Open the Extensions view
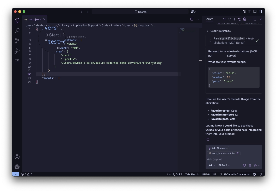Screen dimensions: 277x192 (x=17, y=61)
